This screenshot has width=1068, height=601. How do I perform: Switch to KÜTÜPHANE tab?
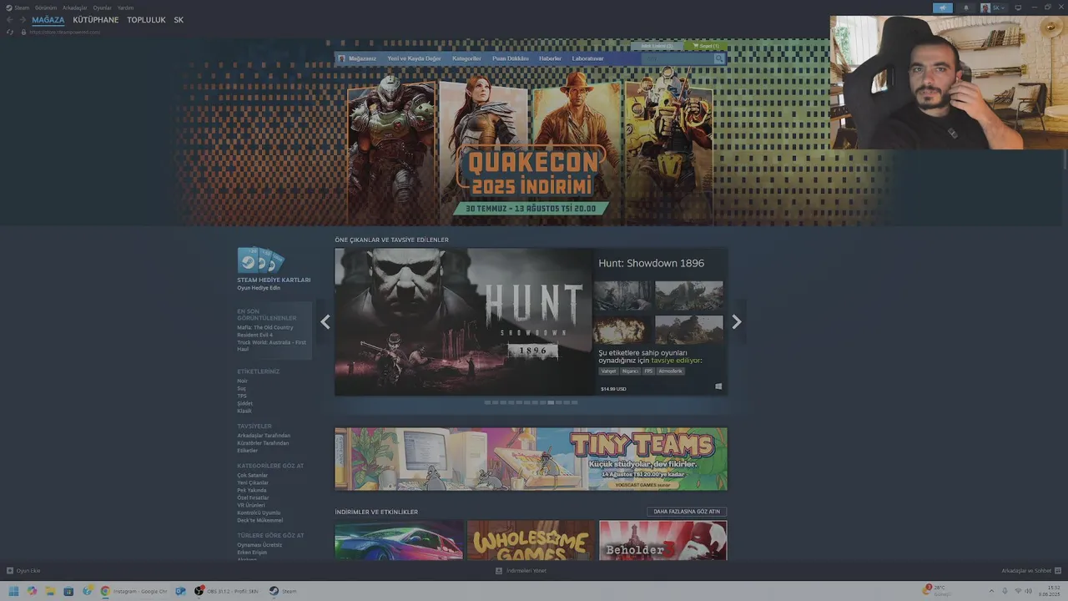click(96, 20)
